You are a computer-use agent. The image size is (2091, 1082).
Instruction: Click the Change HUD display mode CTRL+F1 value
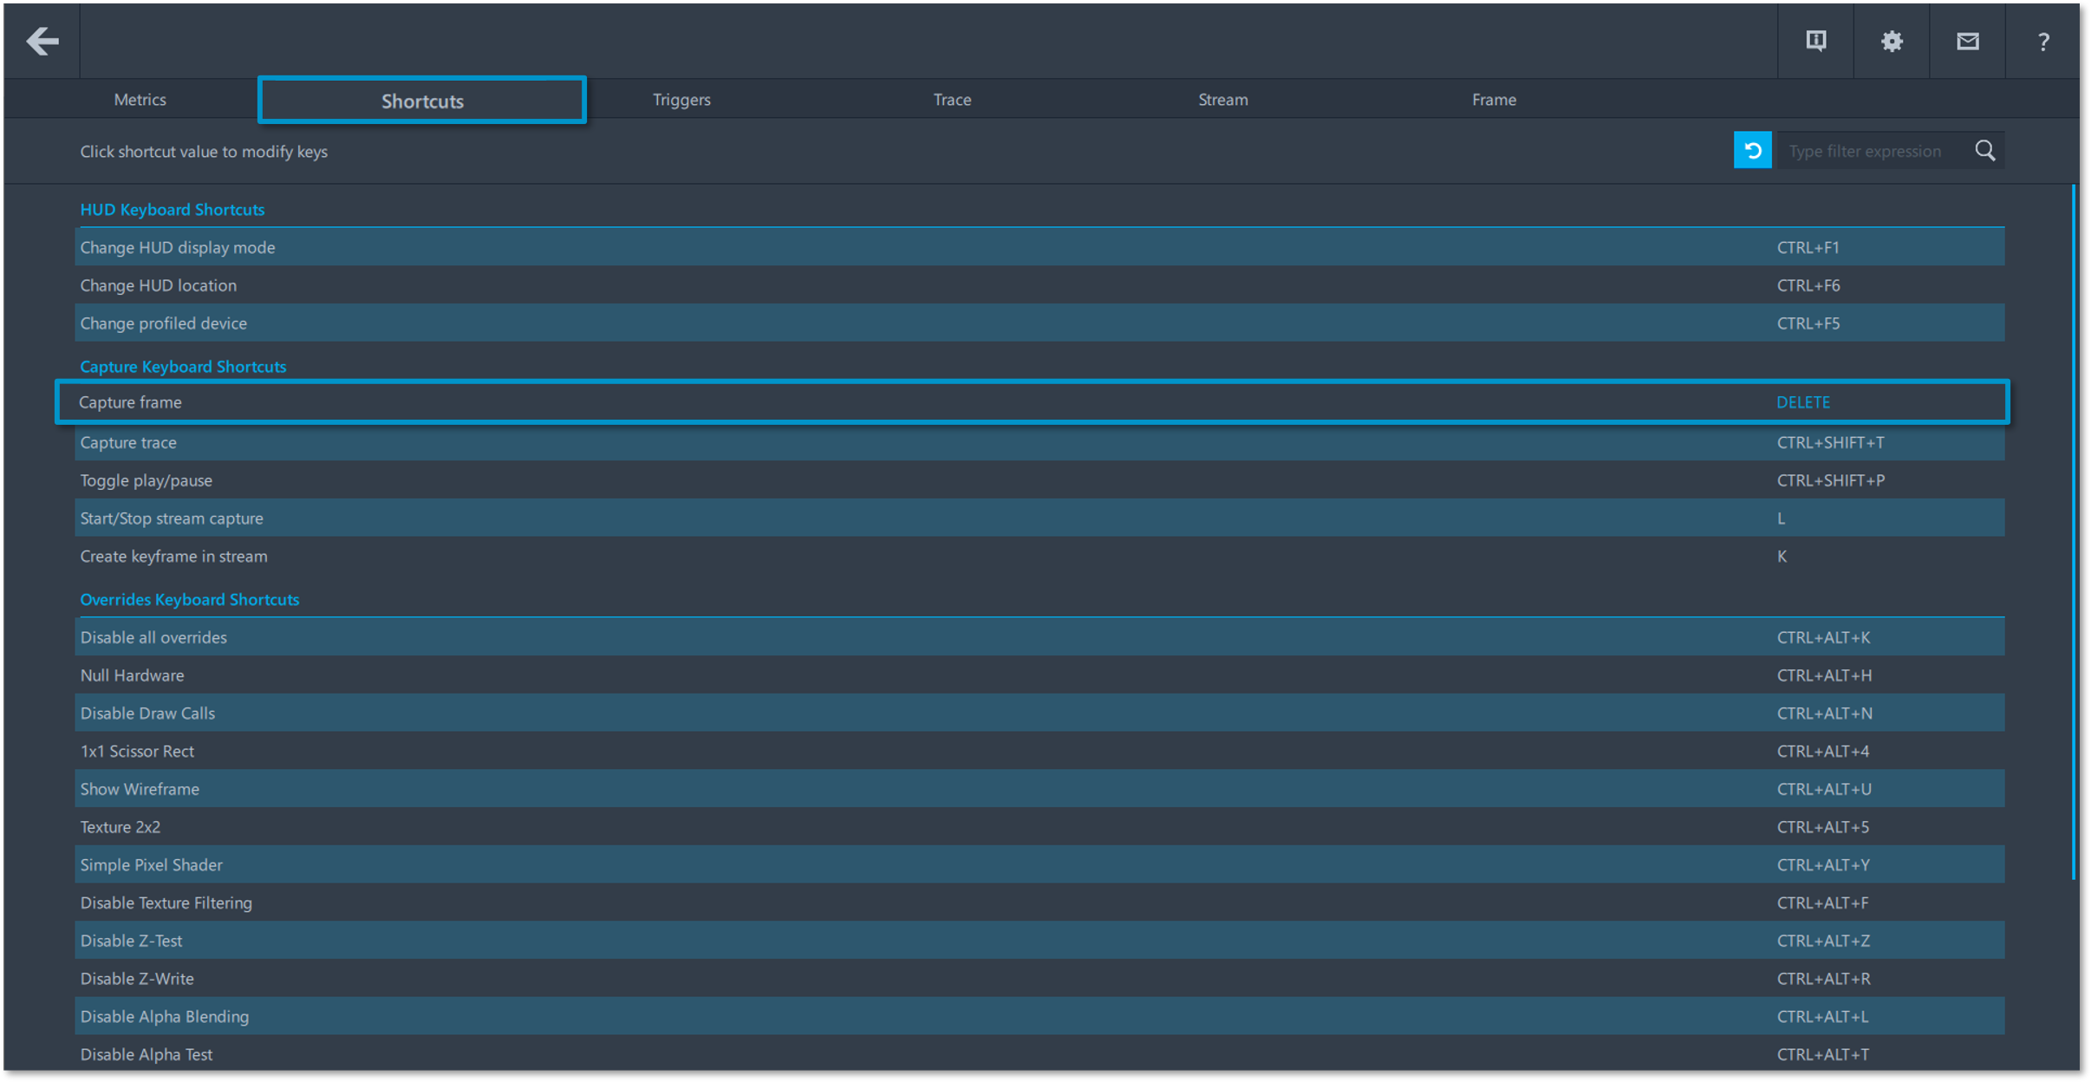point(1808,248)
